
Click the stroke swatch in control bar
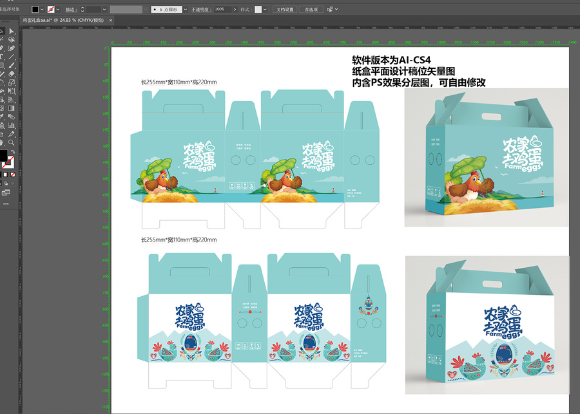51,9
